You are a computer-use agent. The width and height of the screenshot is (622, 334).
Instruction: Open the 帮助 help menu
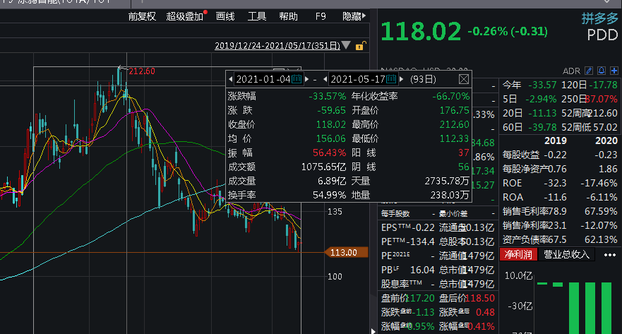pos(288,16)
